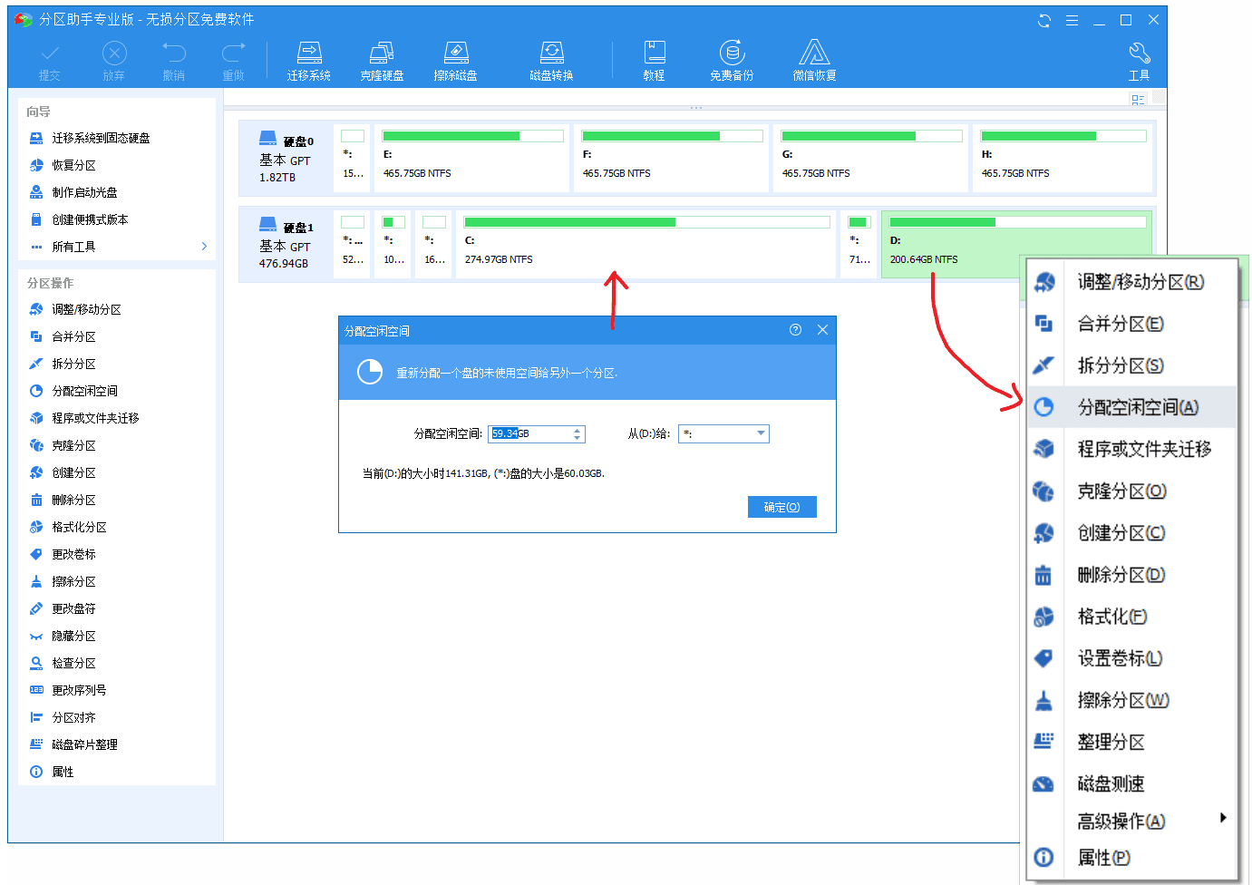Image resolution: width=1252 pixels, height=885 pixels.
Task: Open the 磁盘转换 toolbar tool
Action: click(551, 61)
